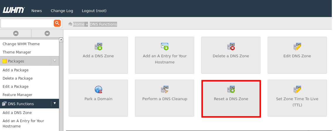Open the Edit DNS Zone pencil icon
The height and width of the screenshot is (131, 333).
[x=297, y=46]
